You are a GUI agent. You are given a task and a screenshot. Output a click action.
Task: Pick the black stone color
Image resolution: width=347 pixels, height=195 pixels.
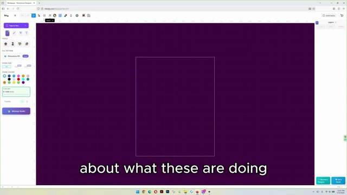pos(9,79)
